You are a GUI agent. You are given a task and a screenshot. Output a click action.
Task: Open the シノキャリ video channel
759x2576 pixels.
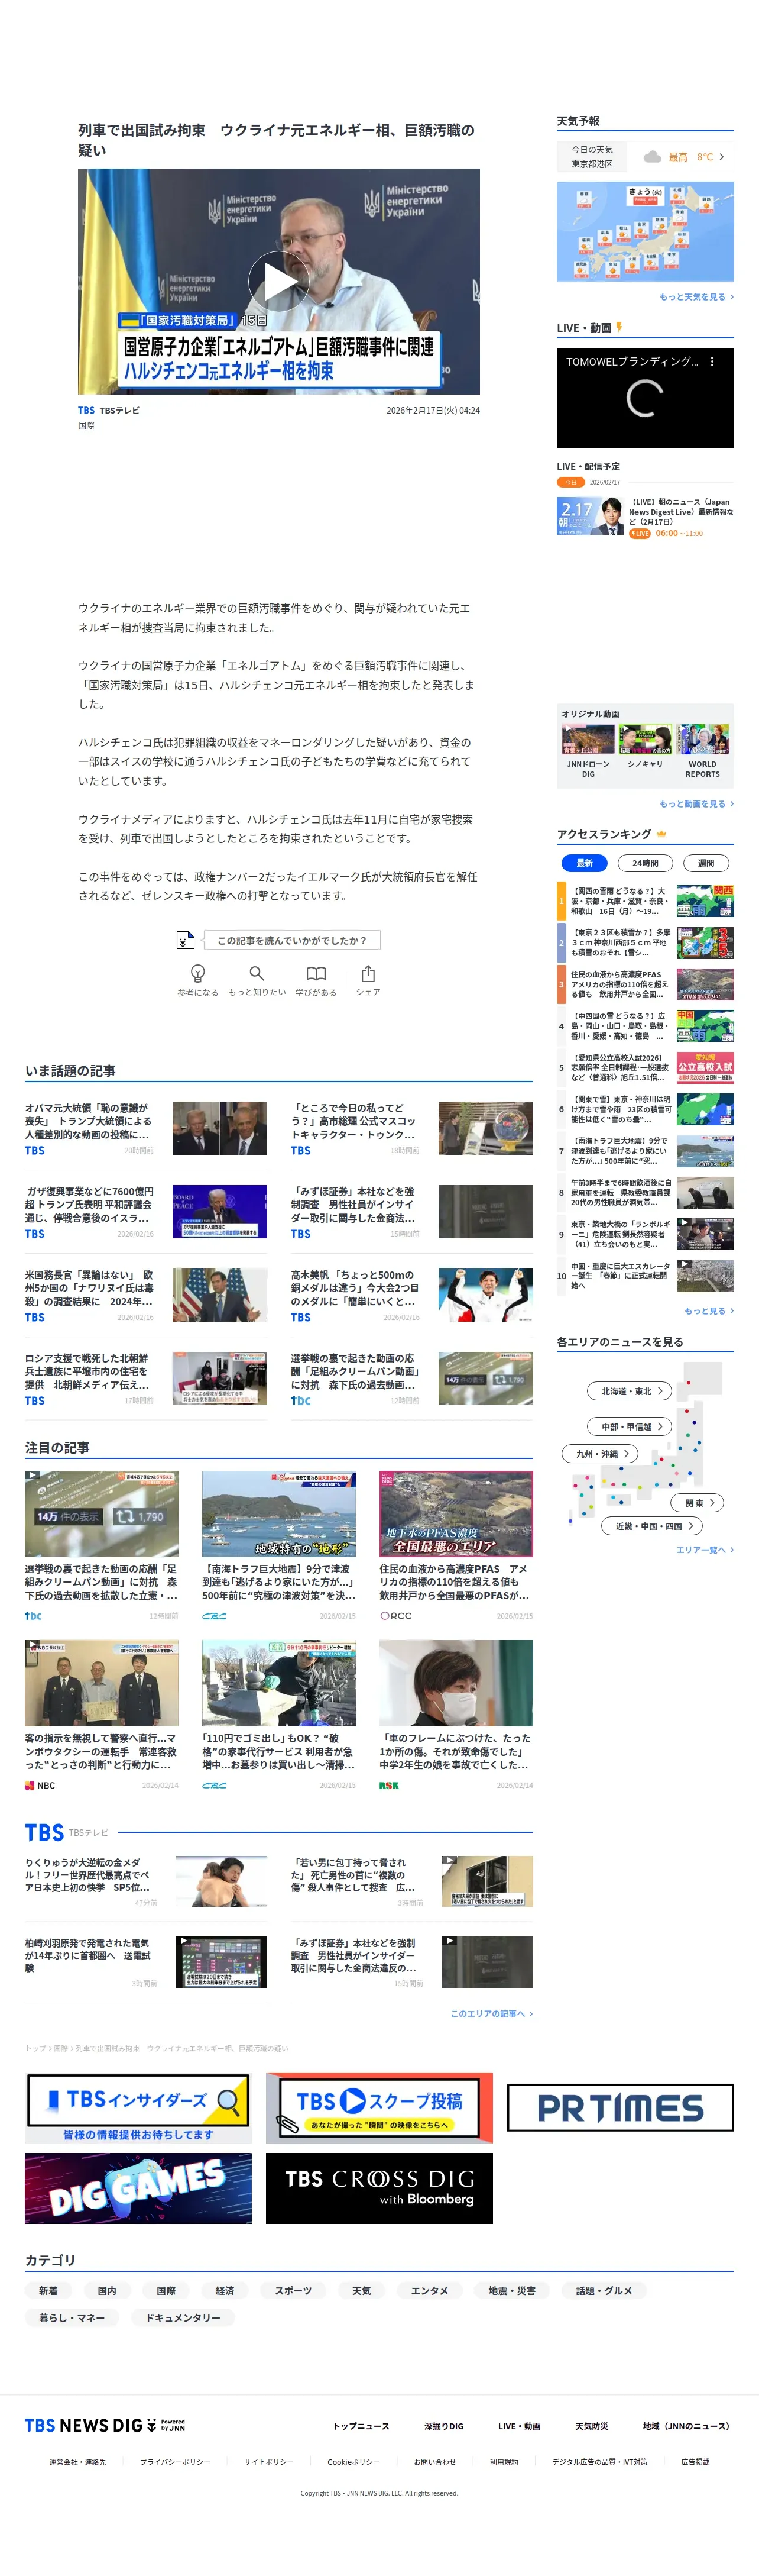[x=645, y=745]
